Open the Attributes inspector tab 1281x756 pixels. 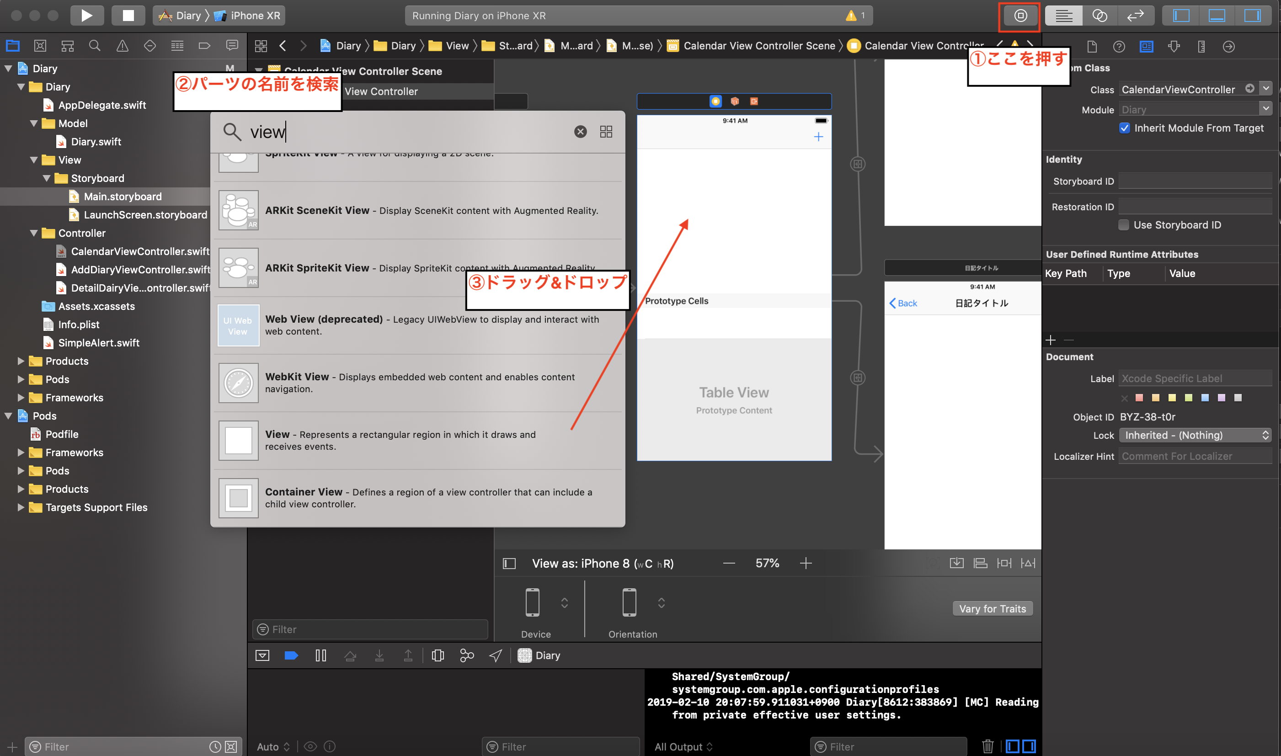click(x=1174, y=46)
